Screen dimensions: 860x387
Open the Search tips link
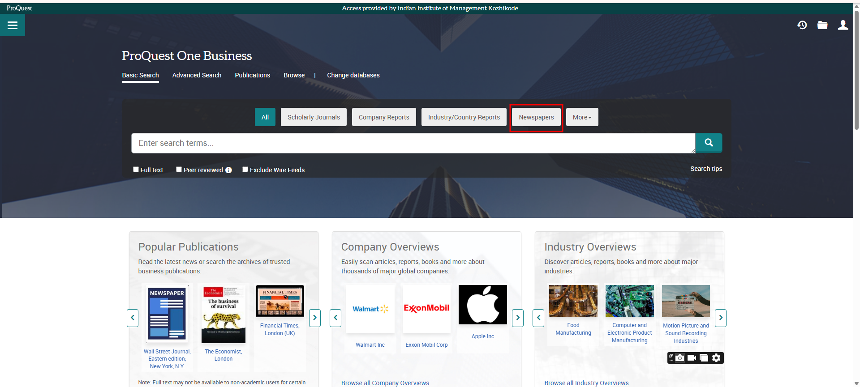click(x=706, y=169)
